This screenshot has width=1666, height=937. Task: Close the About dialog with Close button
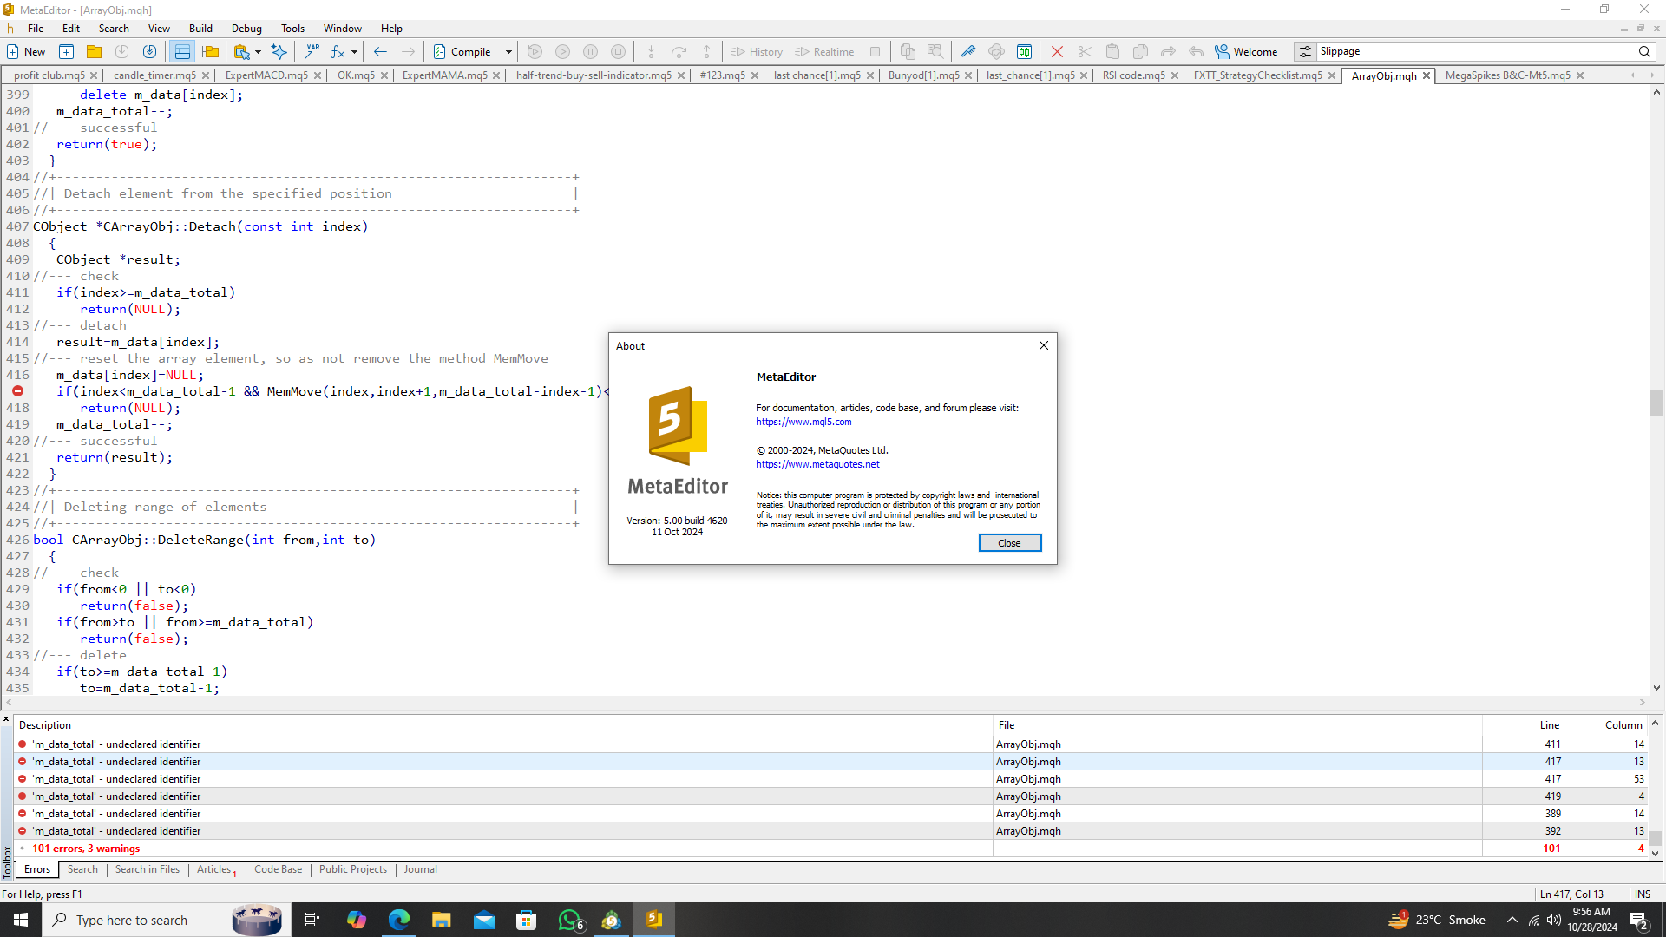click(1009, 543)
